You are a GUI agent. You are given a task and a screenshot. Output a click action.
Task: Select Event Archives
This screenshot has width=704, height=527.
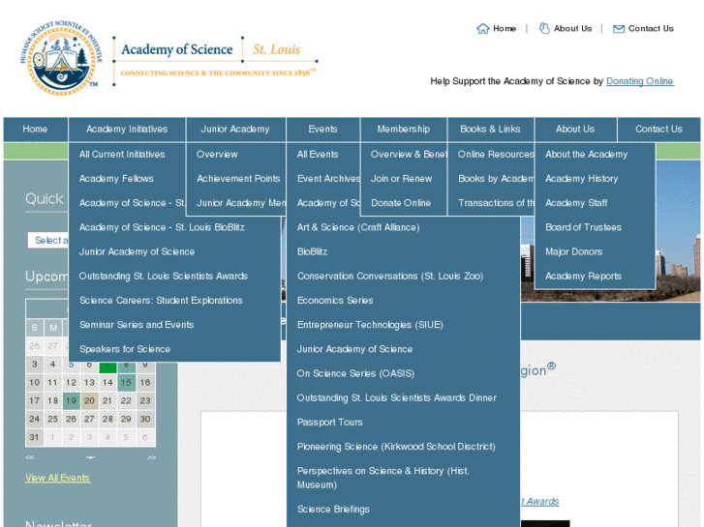click(328, 179)
